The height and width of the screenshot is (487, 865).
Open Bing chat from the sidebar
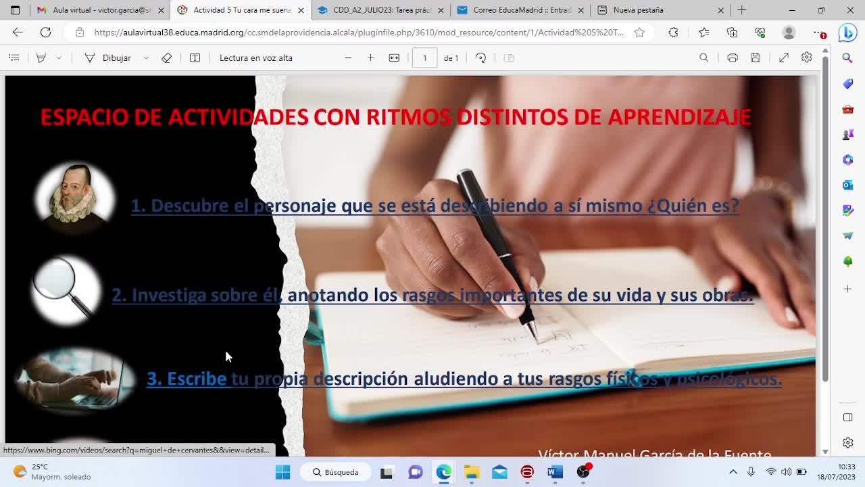click(847, 32)
